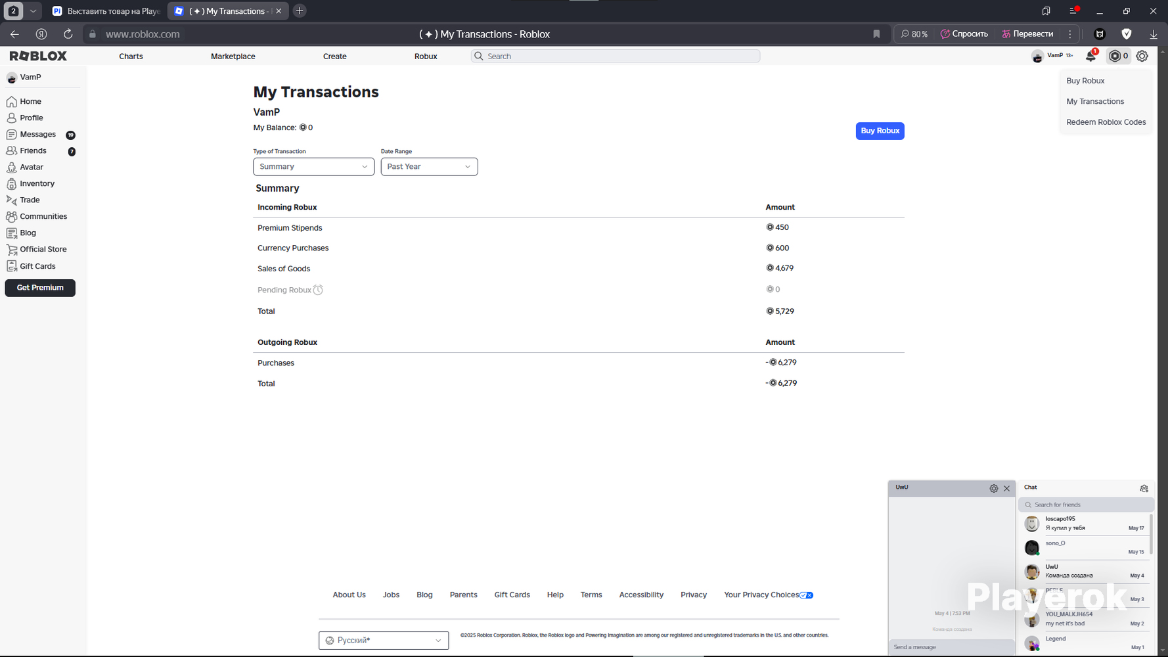Click the blue Buy Robux button
This screenshot has width=1168, height=657.
click(x=880, y=131)
